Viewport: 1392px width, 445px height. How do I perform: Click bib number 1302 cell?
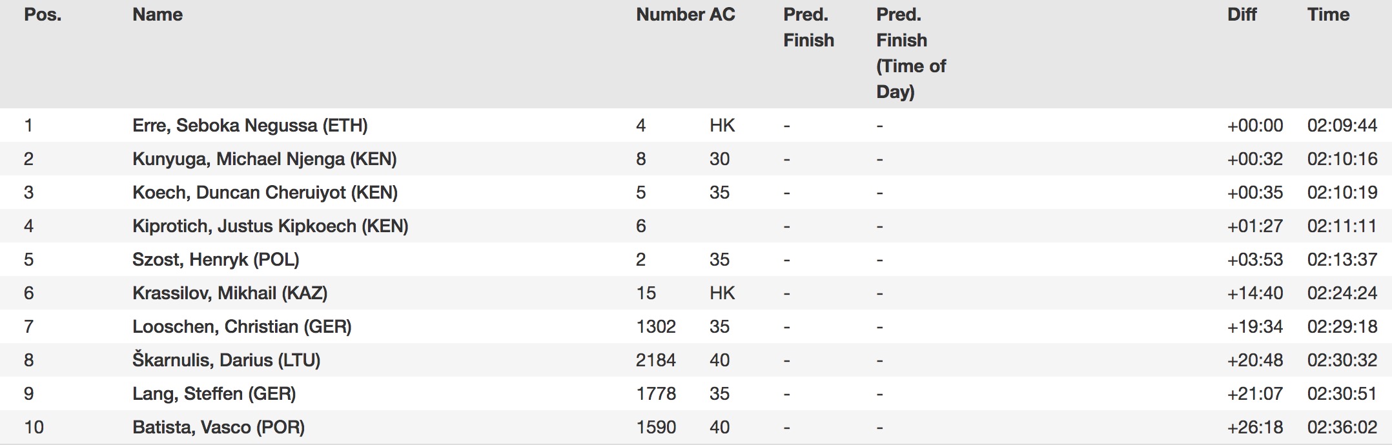tap(655, 326)
